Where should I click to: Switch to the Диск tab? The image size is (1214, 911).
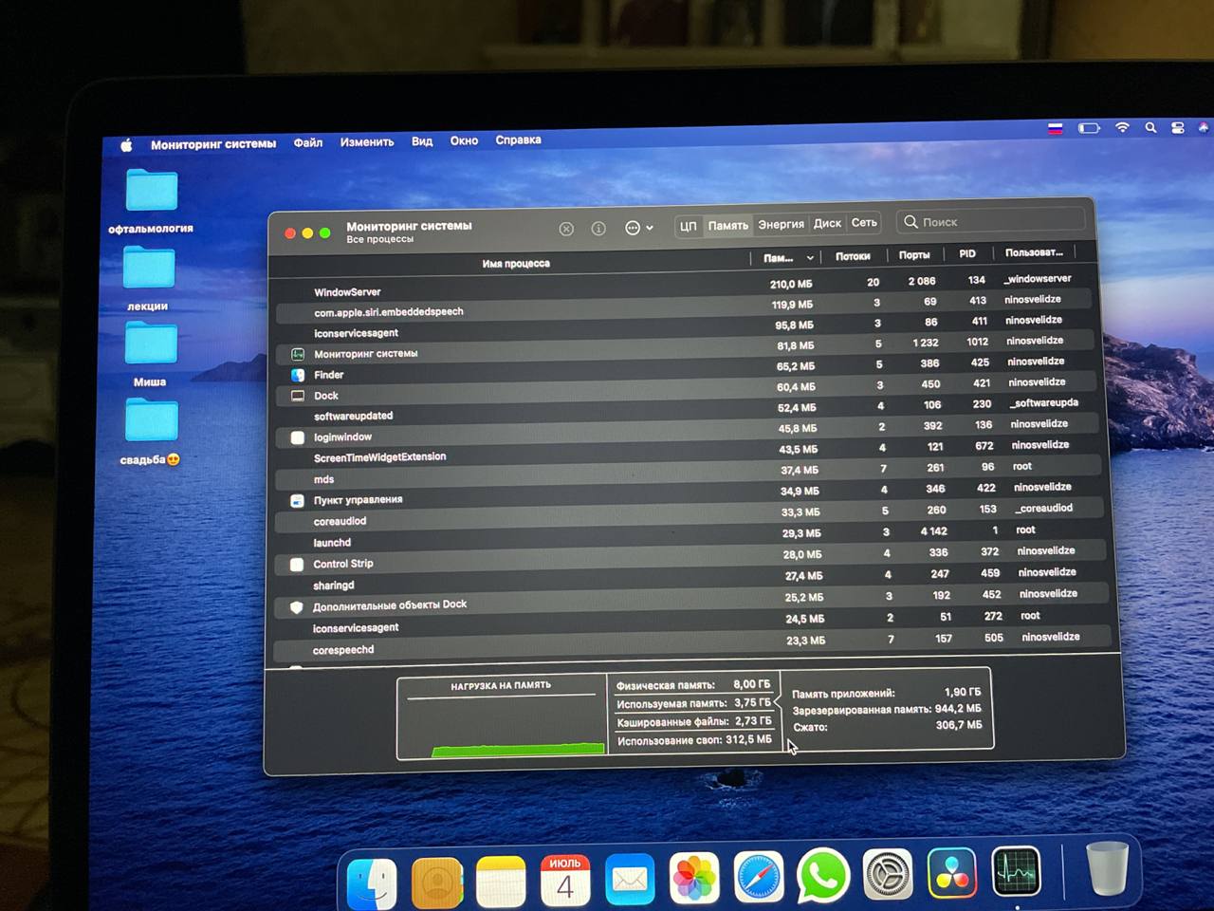tap(827, 223)
